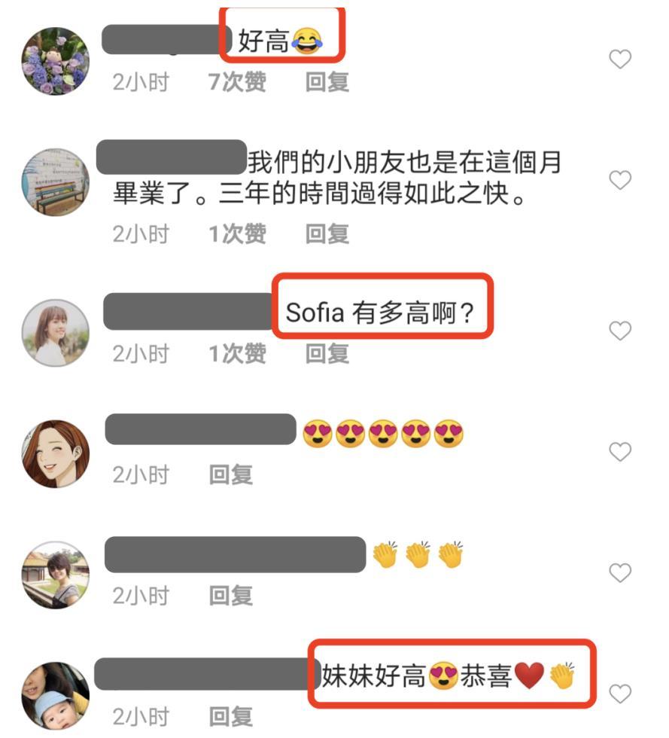The image size is (669, 738).
Task: View the 7次赞 likes list
Action: [x=237, y=82]
